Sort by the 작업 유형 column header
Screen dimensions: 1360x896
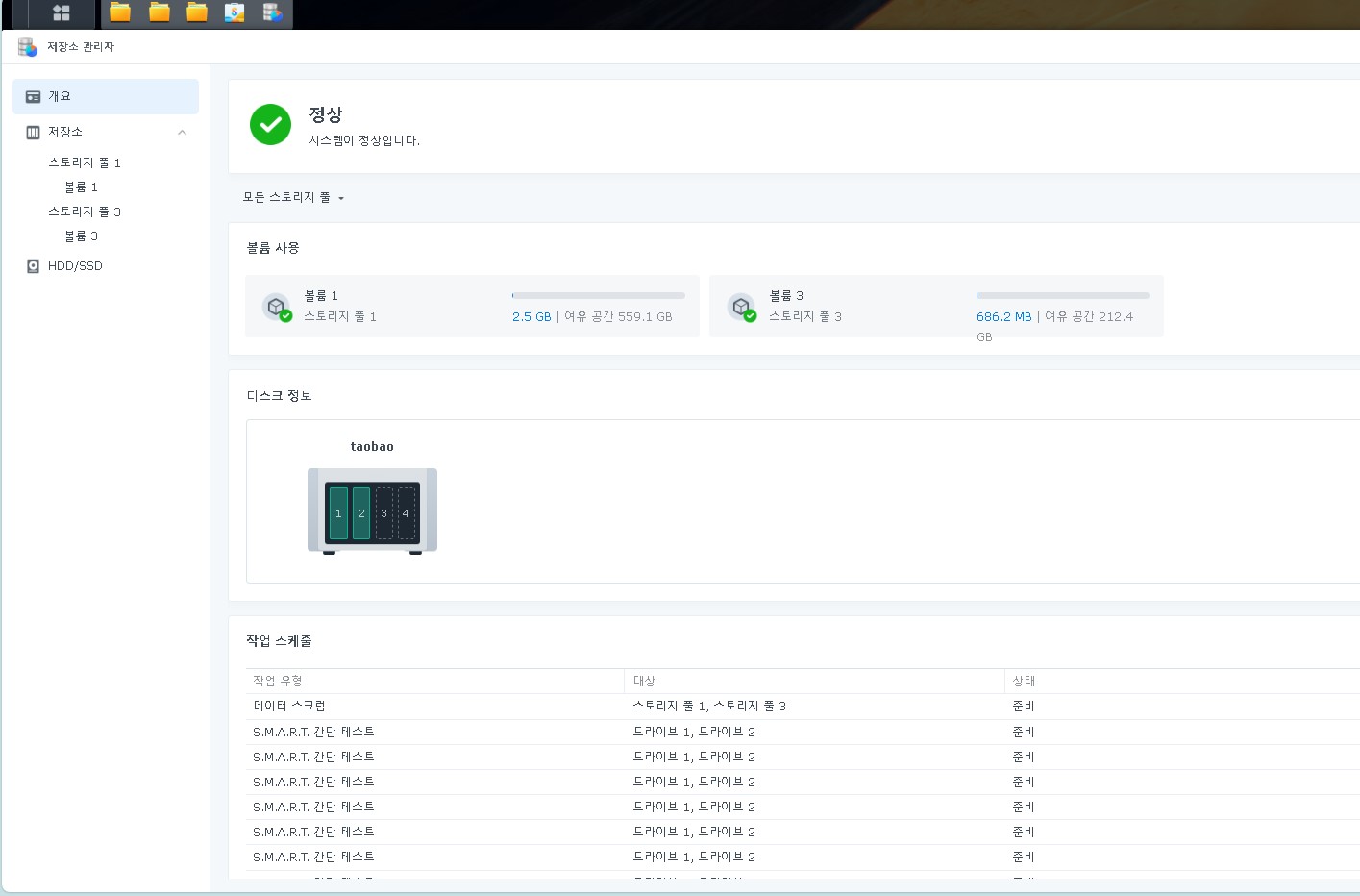(x=434, y=681)
